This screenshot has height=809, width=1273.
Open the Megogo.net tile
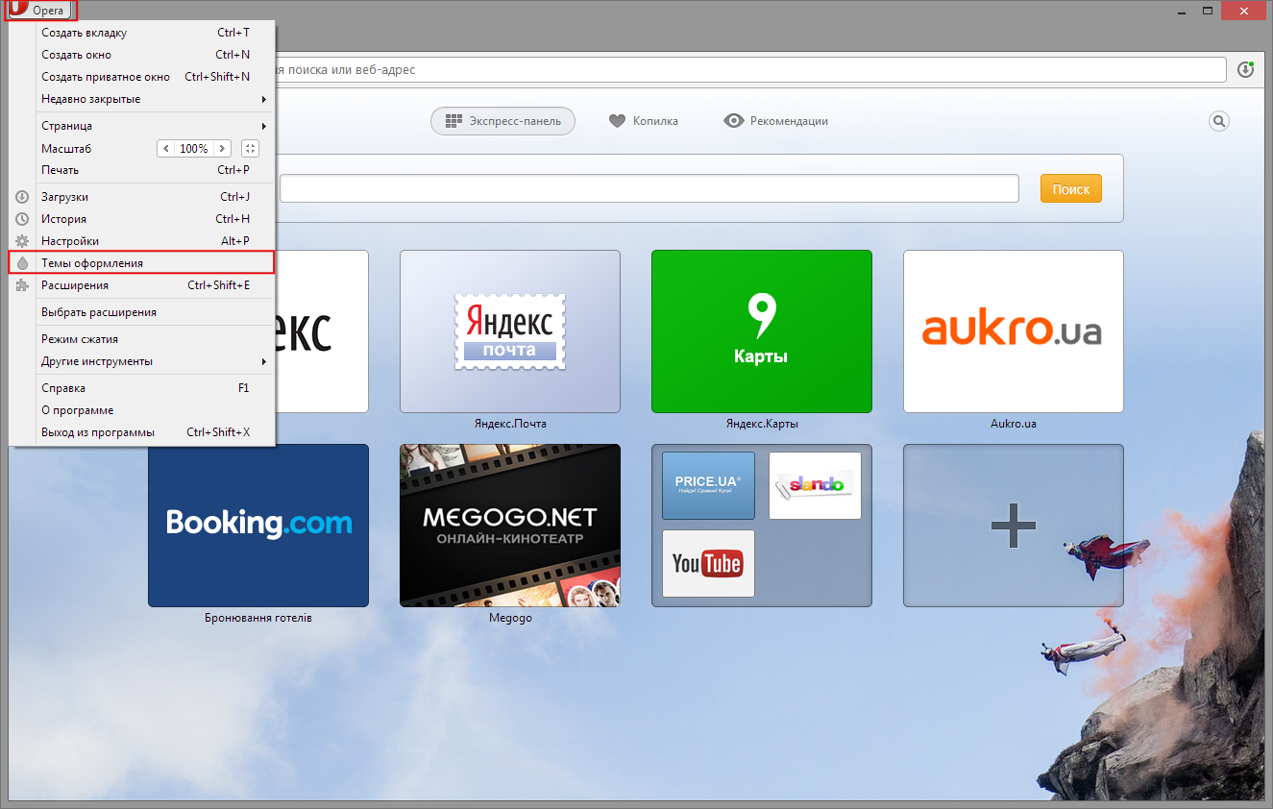510,526
